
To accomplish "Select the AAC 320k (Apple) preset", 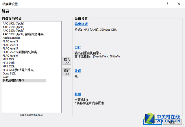I will [14, 31].
